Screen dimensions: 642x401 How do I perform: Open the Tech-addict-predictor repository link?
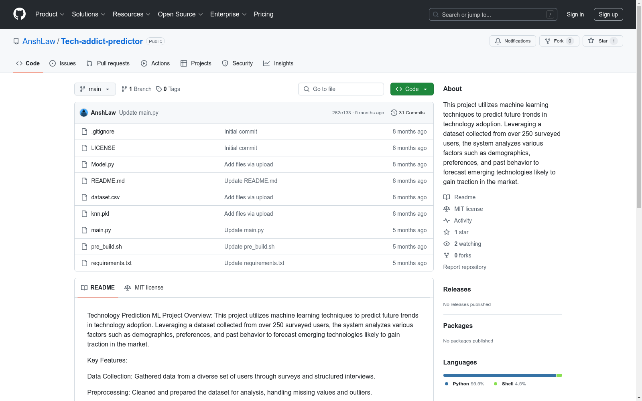[x=102, y=41]
